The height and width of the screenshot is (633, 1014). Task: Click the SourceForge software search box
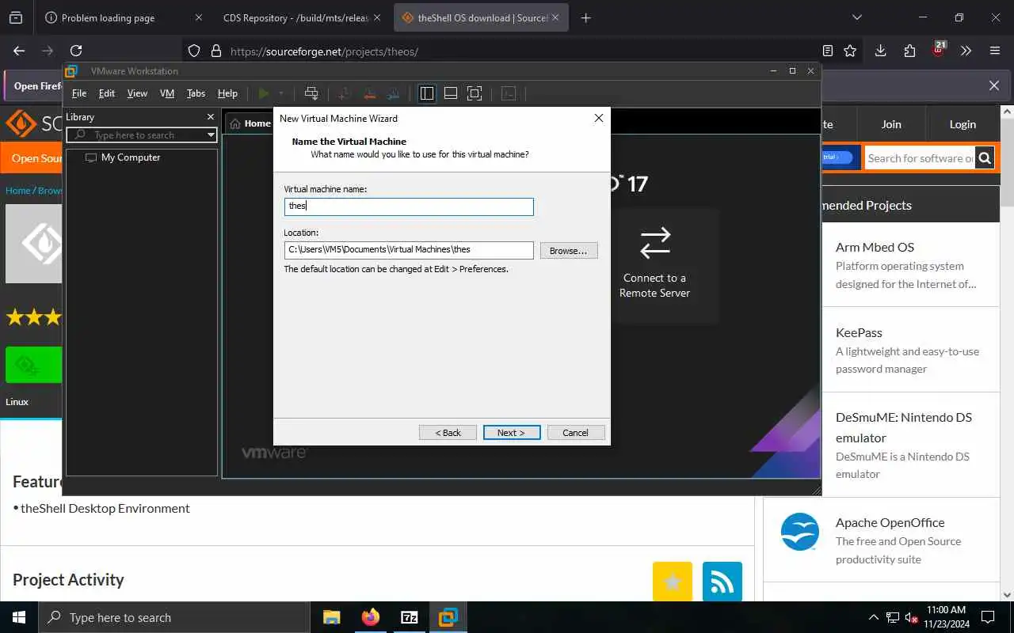(x=920, y=158)
